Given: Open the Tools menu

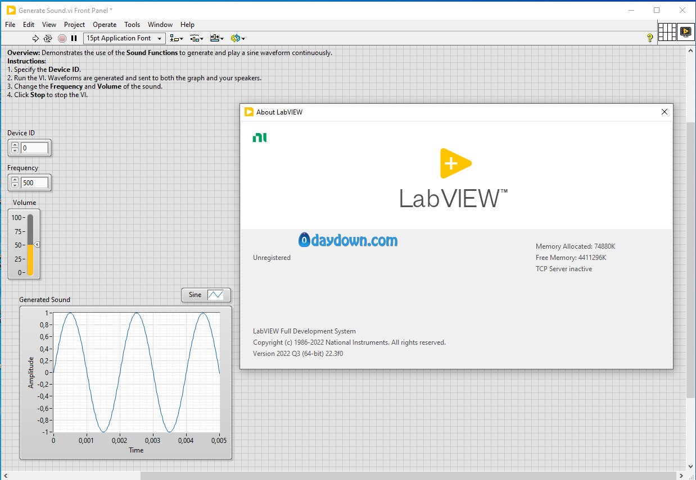Looking at the screenshot, I should (132, 25).
